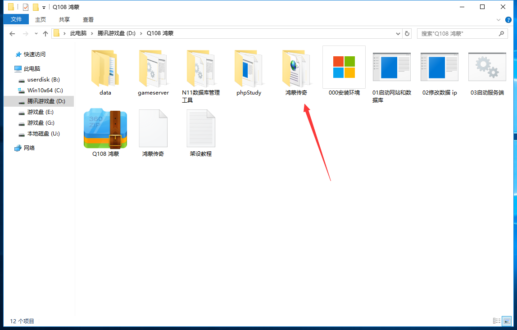Open quick access toolbar customize dropdown
The width and height of the screenshot is (517, 330).
pyautogui.click(x=44, y=7)
